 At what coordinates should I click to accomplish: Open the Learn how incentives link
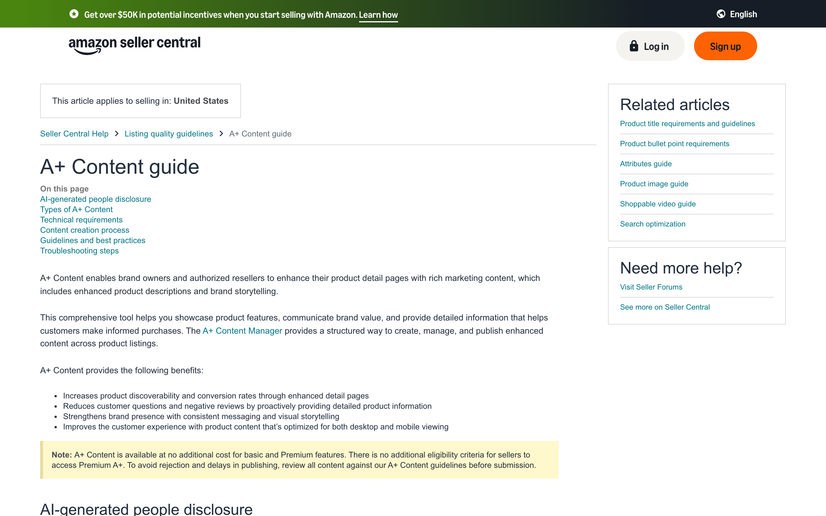(x=378, y=15)
